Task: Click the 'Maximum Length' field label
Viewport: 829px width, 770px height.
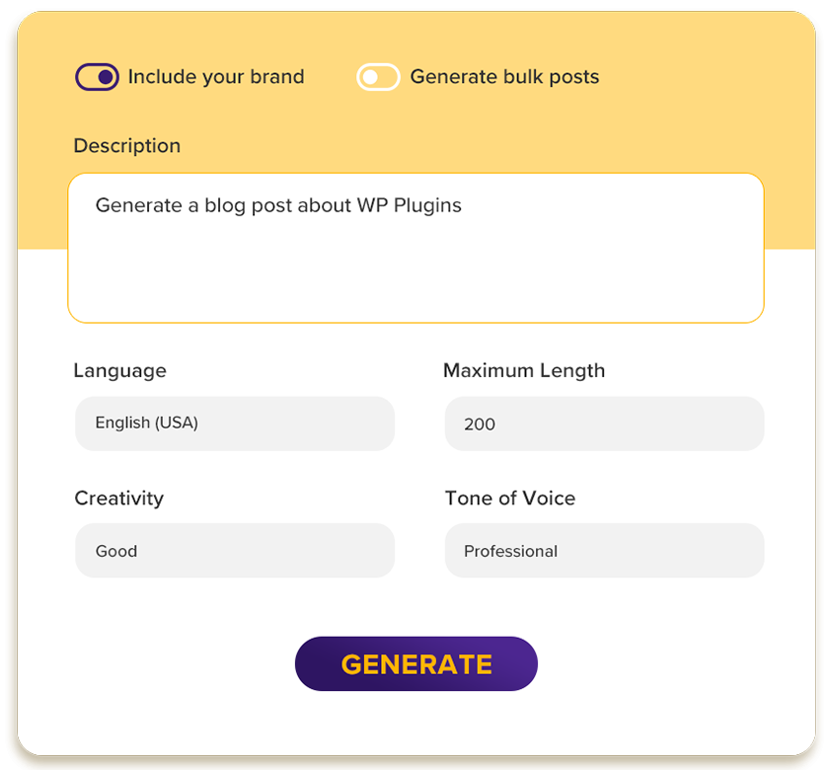Action: point(524,371)
